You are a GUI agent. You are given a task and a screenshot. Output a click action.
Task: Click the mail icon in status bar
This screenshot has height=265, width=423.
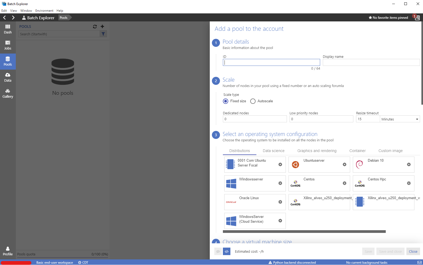pyautogui.click(x=420, y=262)
